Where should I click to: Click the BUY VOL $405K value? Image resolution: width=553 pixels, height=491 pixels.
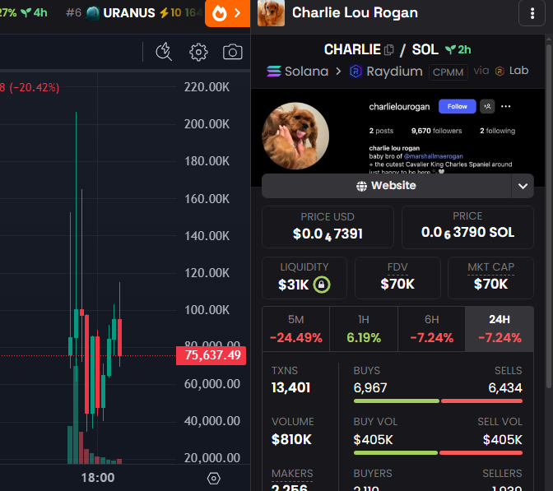tap(373, 440)
